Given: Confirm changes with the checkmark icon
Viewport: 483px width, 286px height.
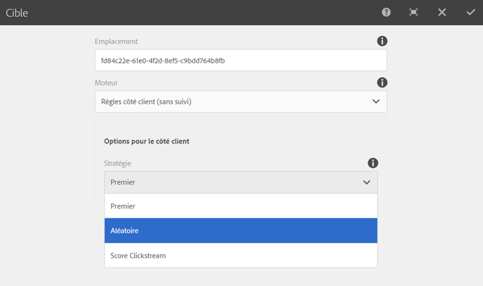Looking at the screenshot, I should pos(470,12).
